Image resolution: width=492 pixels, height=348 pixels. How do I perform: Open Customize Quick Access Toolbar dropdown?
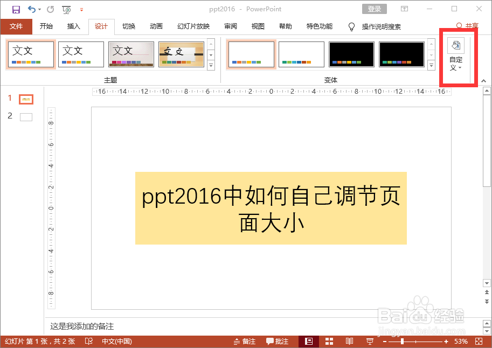(x=81, y=10)
